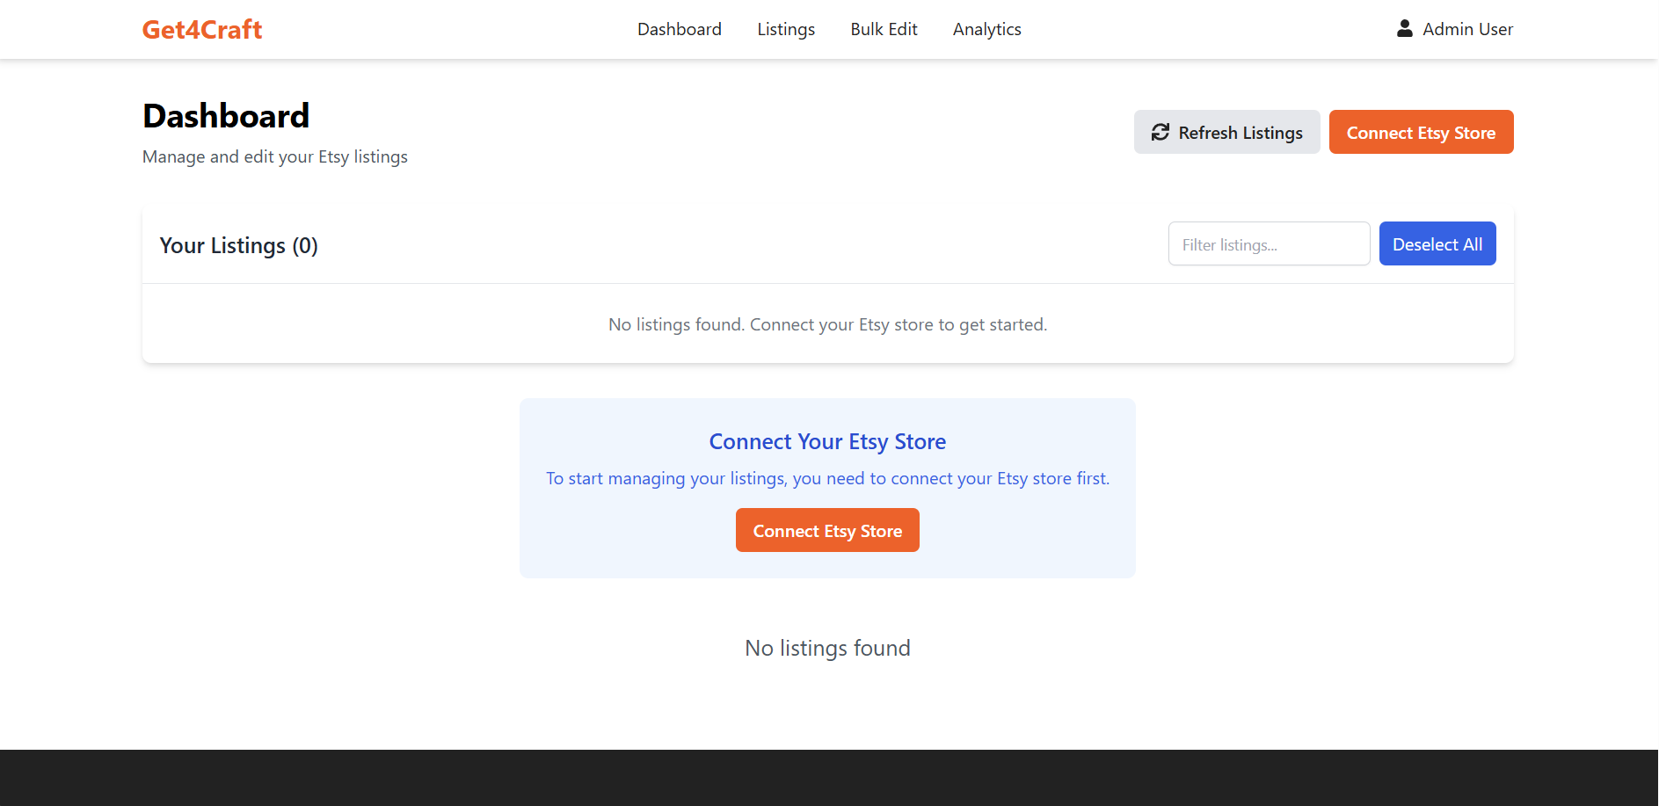Open the Bulk Edit nav link
The height and width of the screenshot is (806, 1659).
coord(884,29)
